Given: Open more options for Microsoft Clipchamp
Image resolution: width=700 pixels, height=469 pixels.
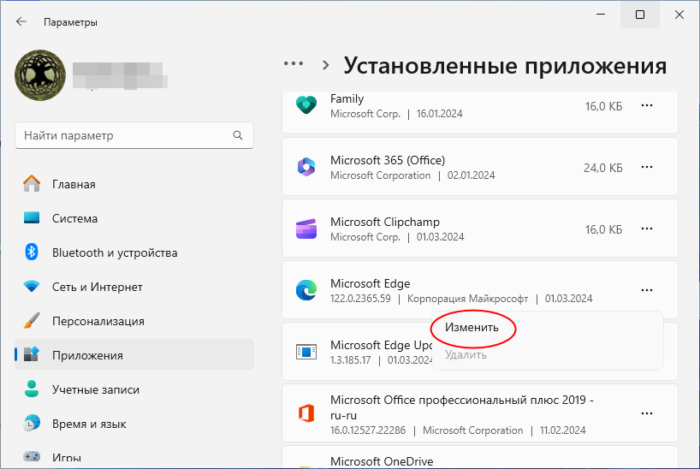Looking at the screenshot, I should coord(647,229).
